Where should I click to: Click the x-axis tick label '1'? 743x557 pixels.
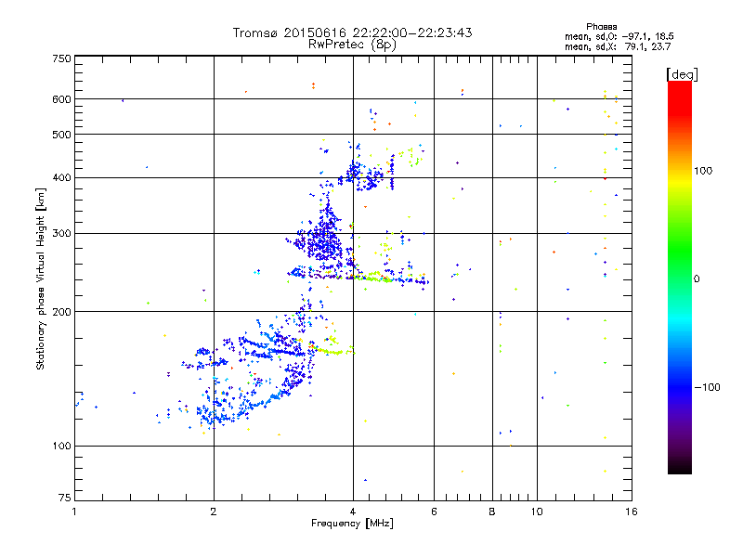click(x=74, y=512)
